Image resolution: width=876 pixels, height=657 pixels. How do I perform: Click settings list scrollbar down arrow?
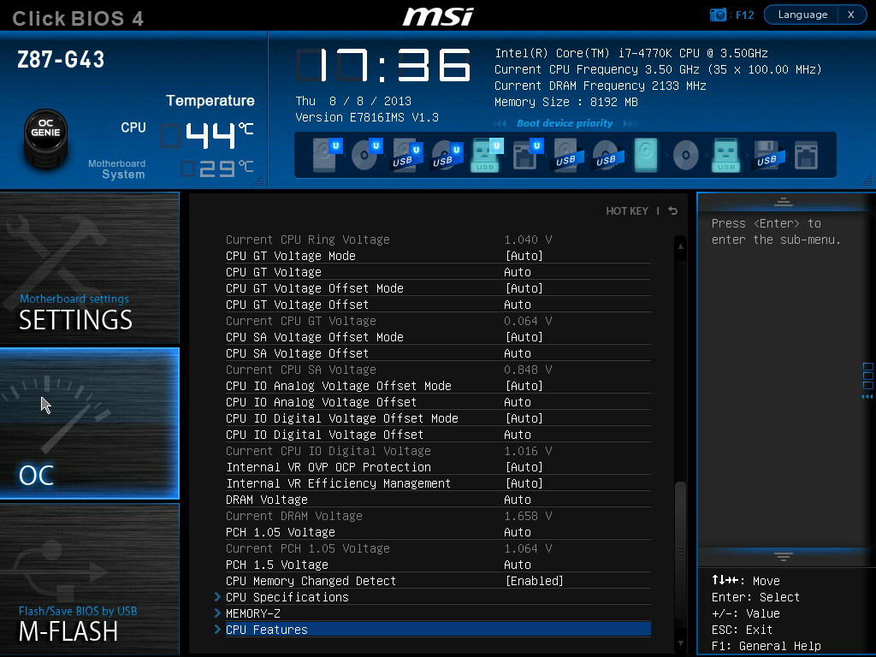pyautogui.click(x=680, y=643)
